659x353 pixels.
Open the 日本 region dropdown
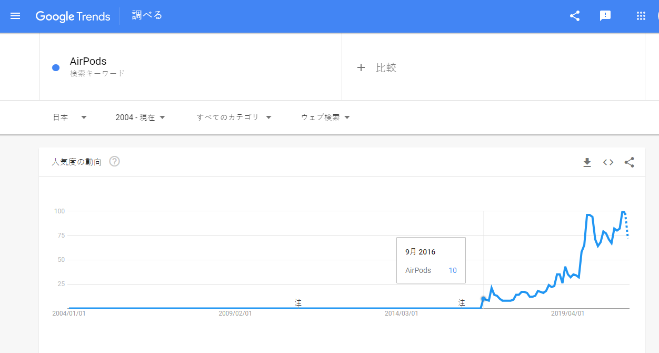69,117
